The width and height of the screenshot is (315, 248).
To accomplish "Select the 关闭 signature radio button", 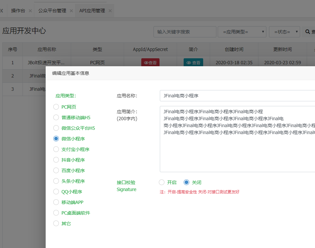I will 186,182.
